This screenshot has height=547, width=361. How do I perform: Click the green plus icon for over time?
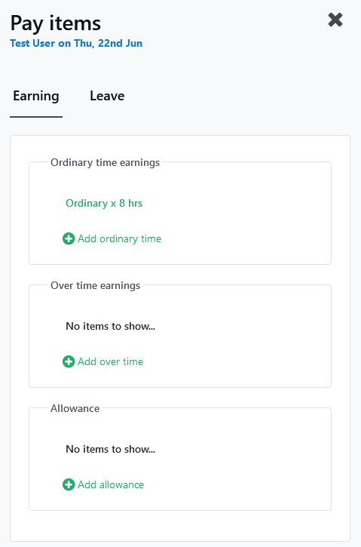pos(69,361)
